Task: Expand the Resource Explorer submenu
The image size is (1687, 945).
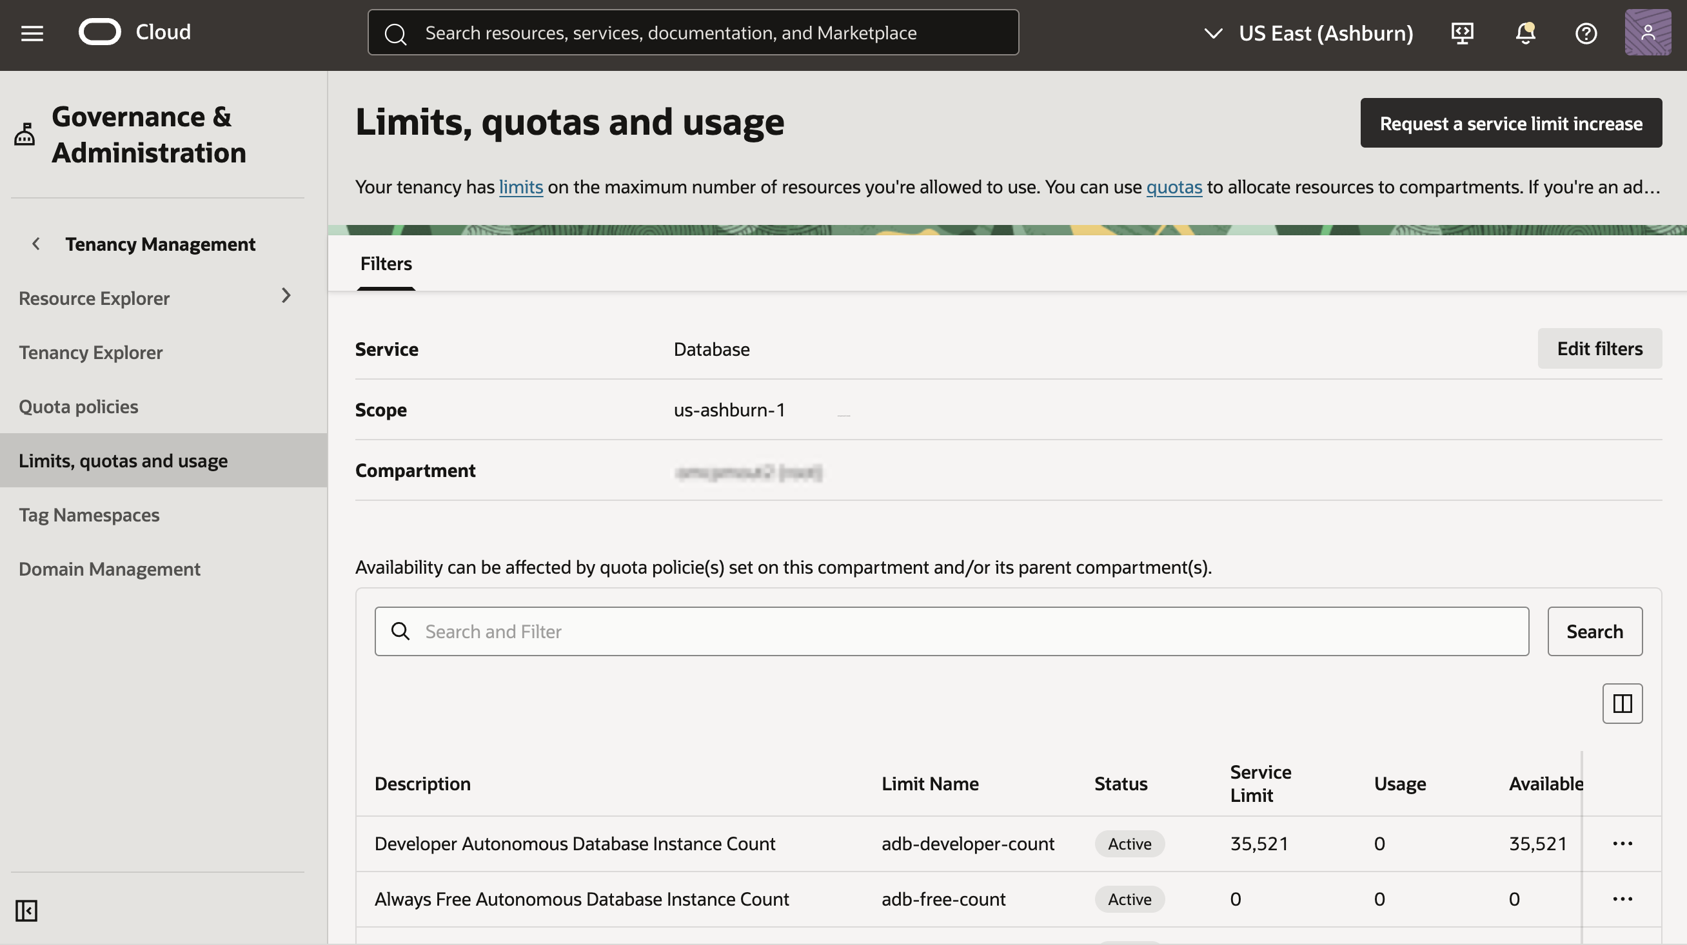Action: (286, 297)
